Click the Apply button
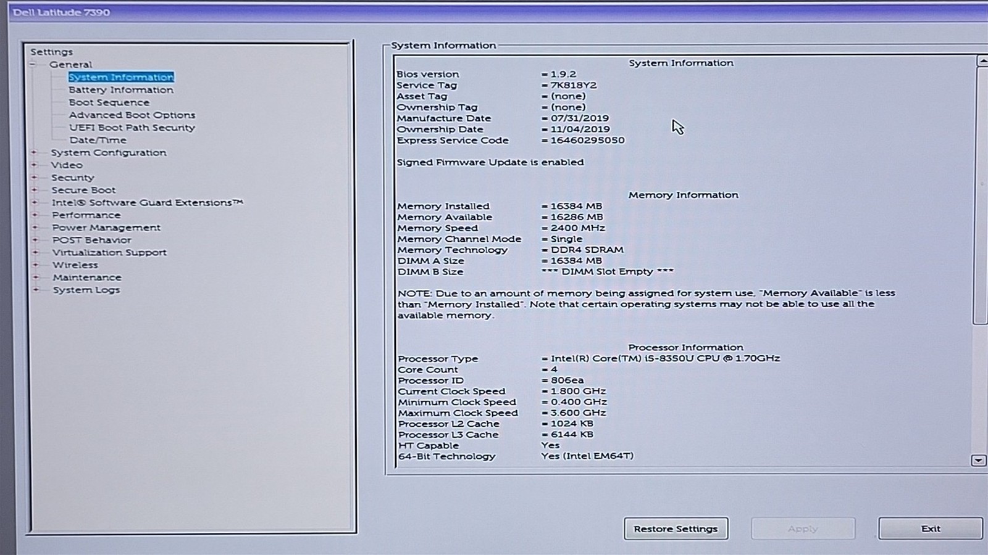Screen dimensions: 988x555 [803, 528]
